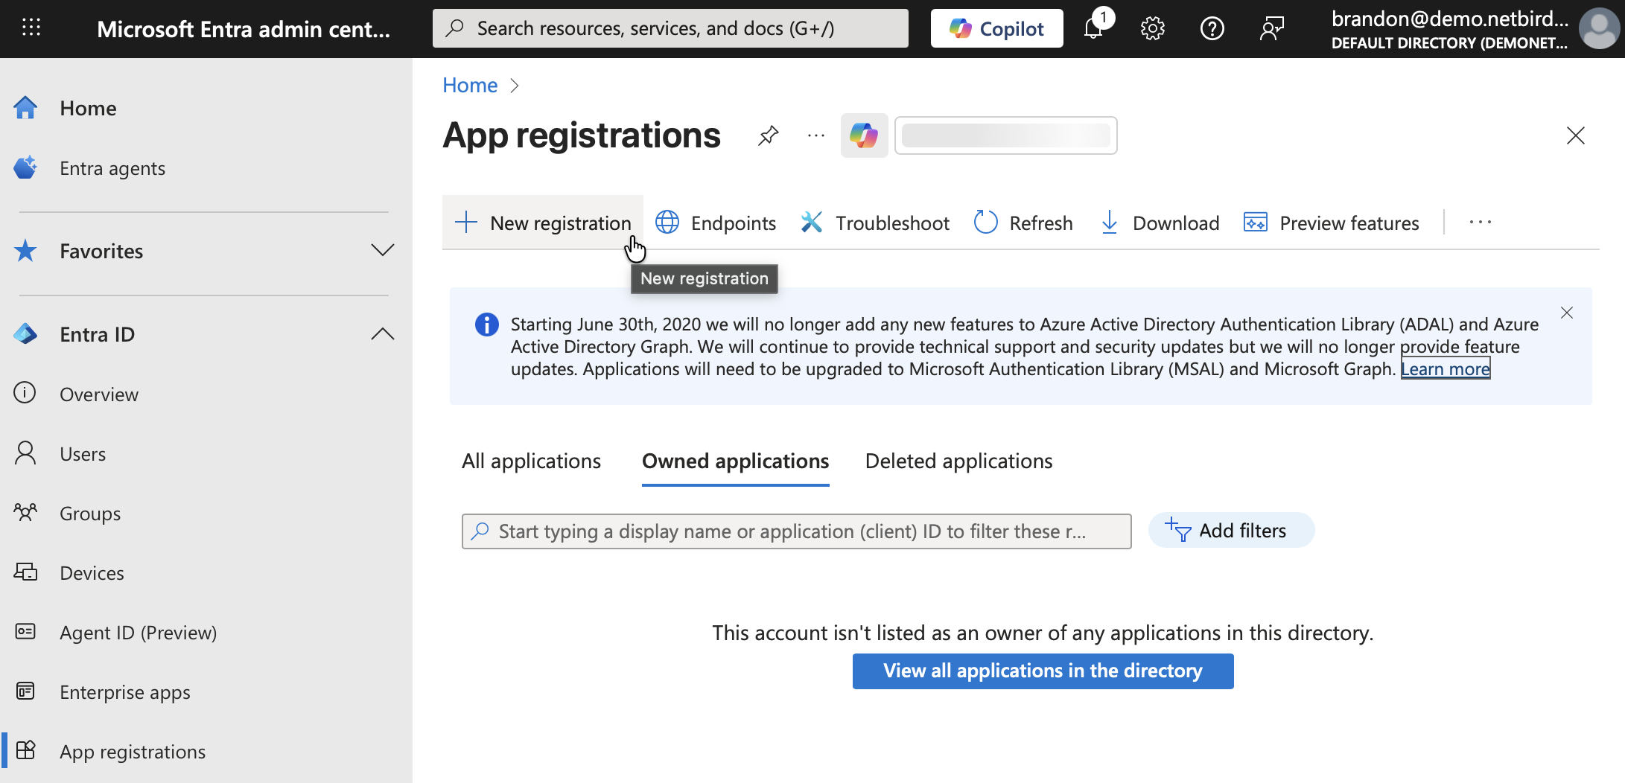Click View all applications in the directory
This screenshot has height=783, width=1625.
pos(1043,671)
